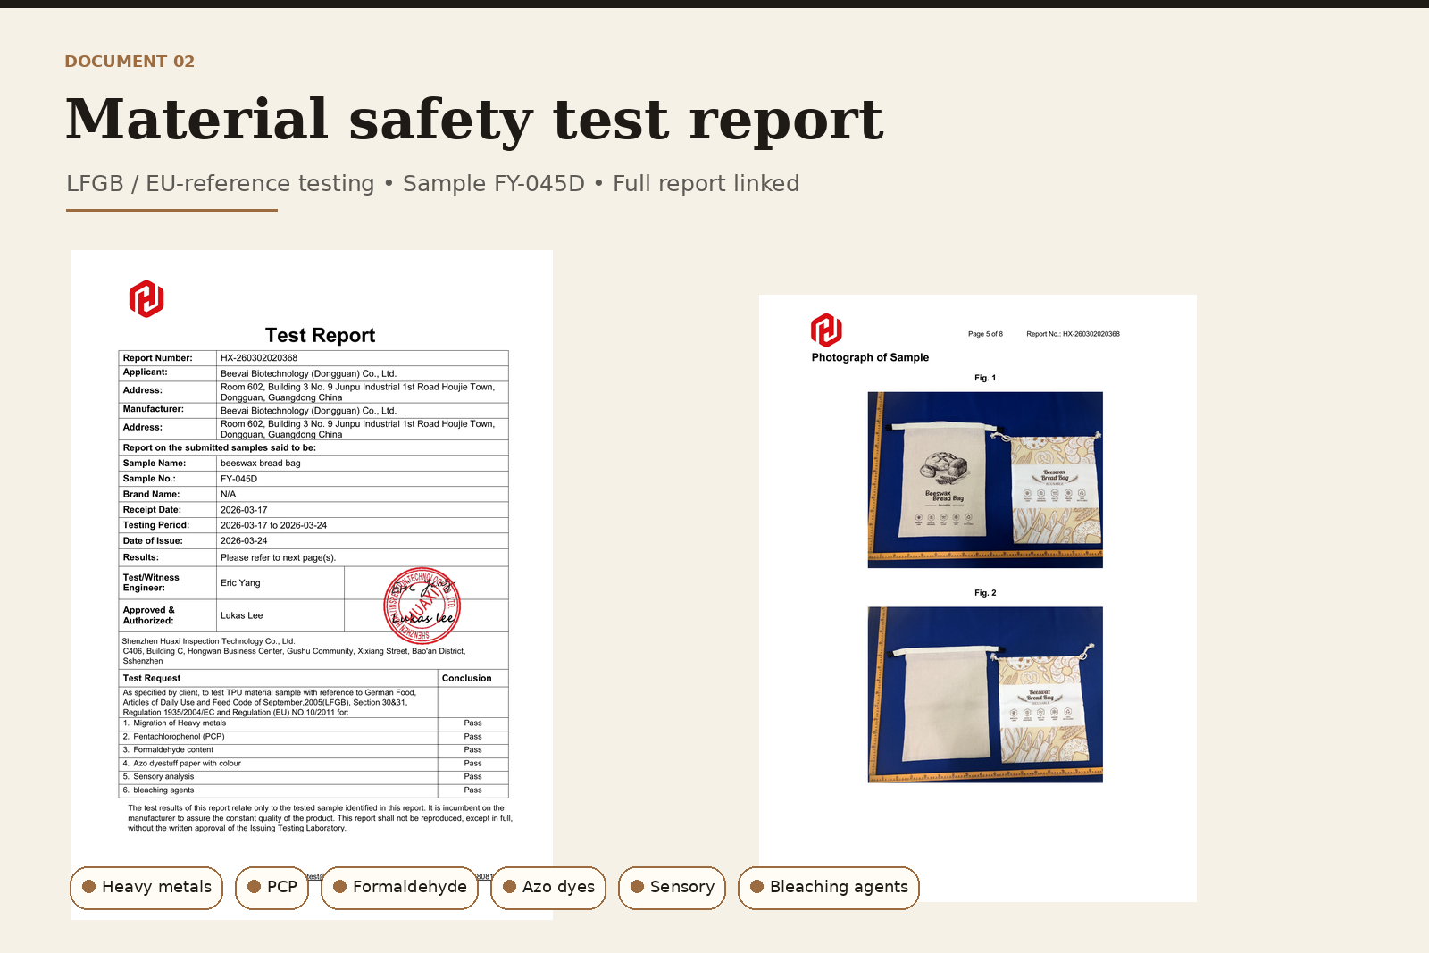1429x953 pixels.
Task: Click the 'DOCUMENT 02' label
Action: coord(130,62)
